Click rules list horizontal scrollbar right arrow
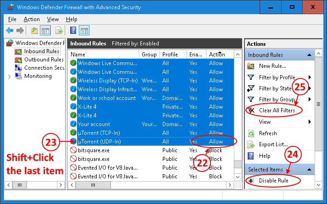This screenshot has width=327, height=204. pyautogui.click(x=230, y=185)
